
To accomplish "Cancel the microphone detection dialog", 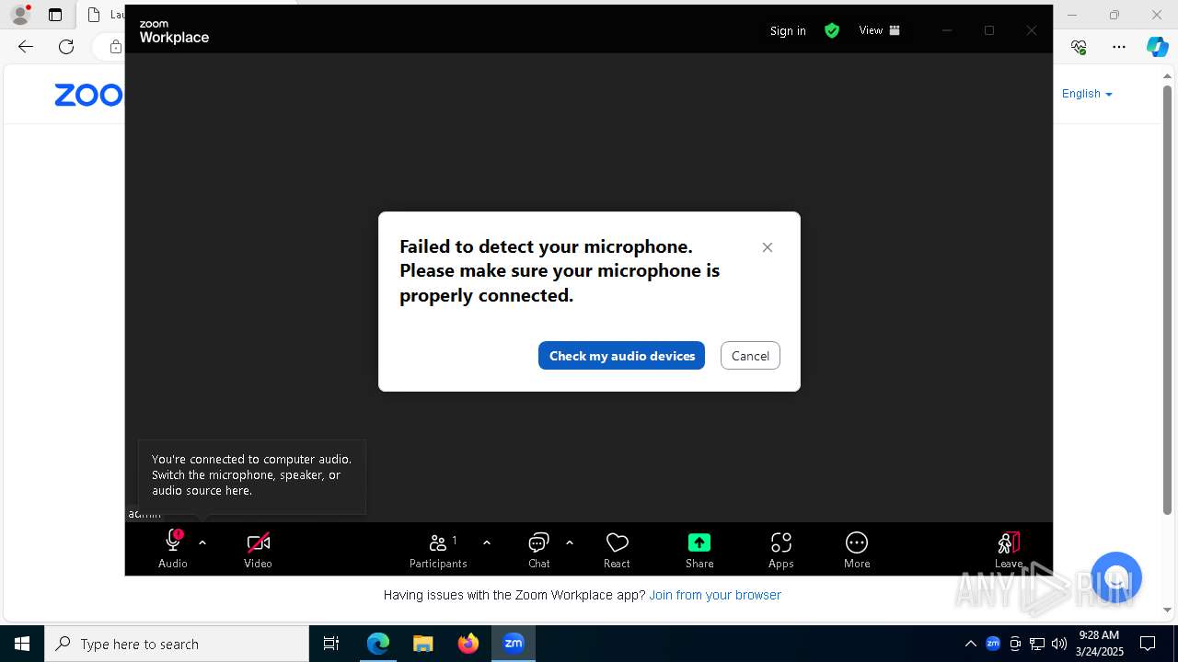I will (750, 356).
